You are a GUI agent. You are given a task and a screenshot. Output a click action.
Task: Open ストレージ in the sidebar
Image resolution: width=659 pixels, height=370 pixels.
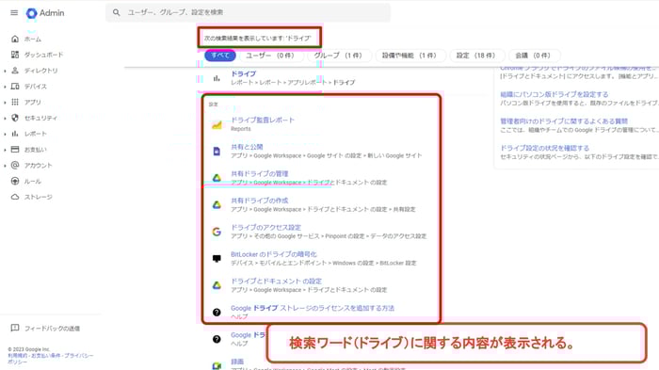[39, 197]
